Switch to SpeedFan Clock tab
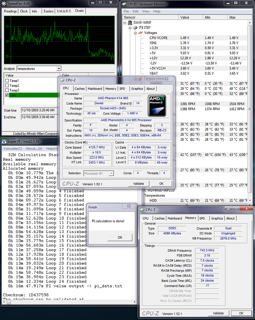The height and width of the screenshot is (320, 255). [24, 11]
